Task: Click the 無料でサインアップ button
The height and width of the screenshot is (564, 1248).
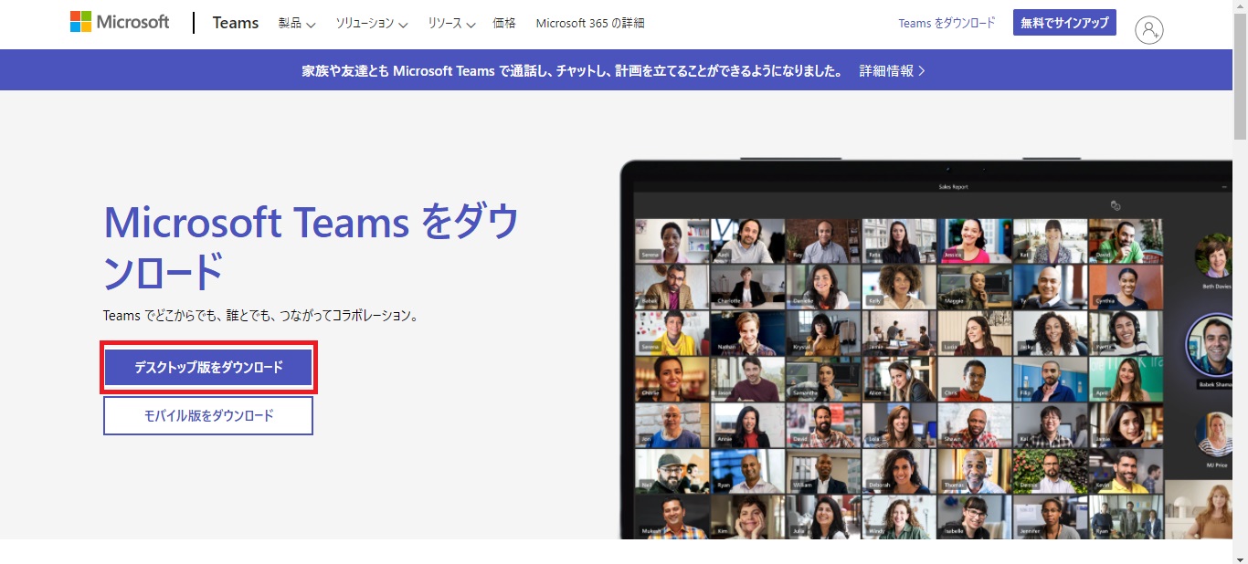Action: pyautogui.click(x=1064, y=23)
